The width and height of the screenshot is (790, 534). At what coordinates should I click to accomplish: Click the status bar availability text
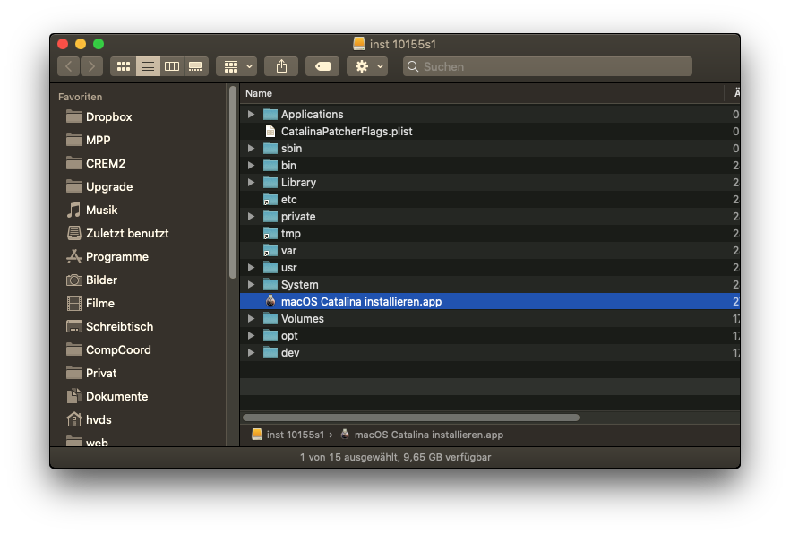[395, 457]
